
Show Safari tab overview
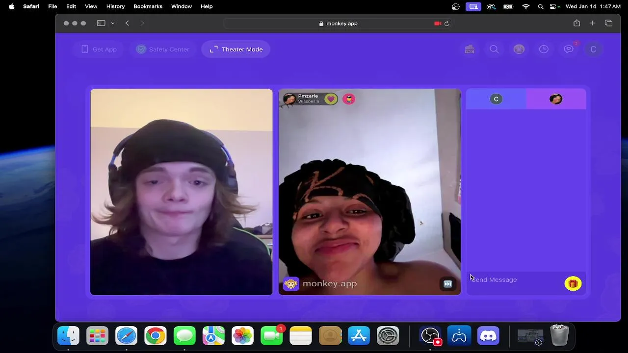608,23
